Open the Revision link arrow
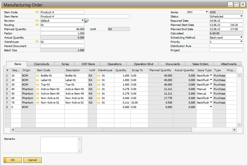The image size is (248, 166). (x=37, y=20)
